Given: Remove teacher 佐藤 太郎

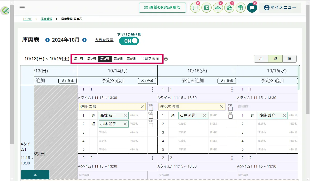Looking at the screenshot, I should coord(142,107).
